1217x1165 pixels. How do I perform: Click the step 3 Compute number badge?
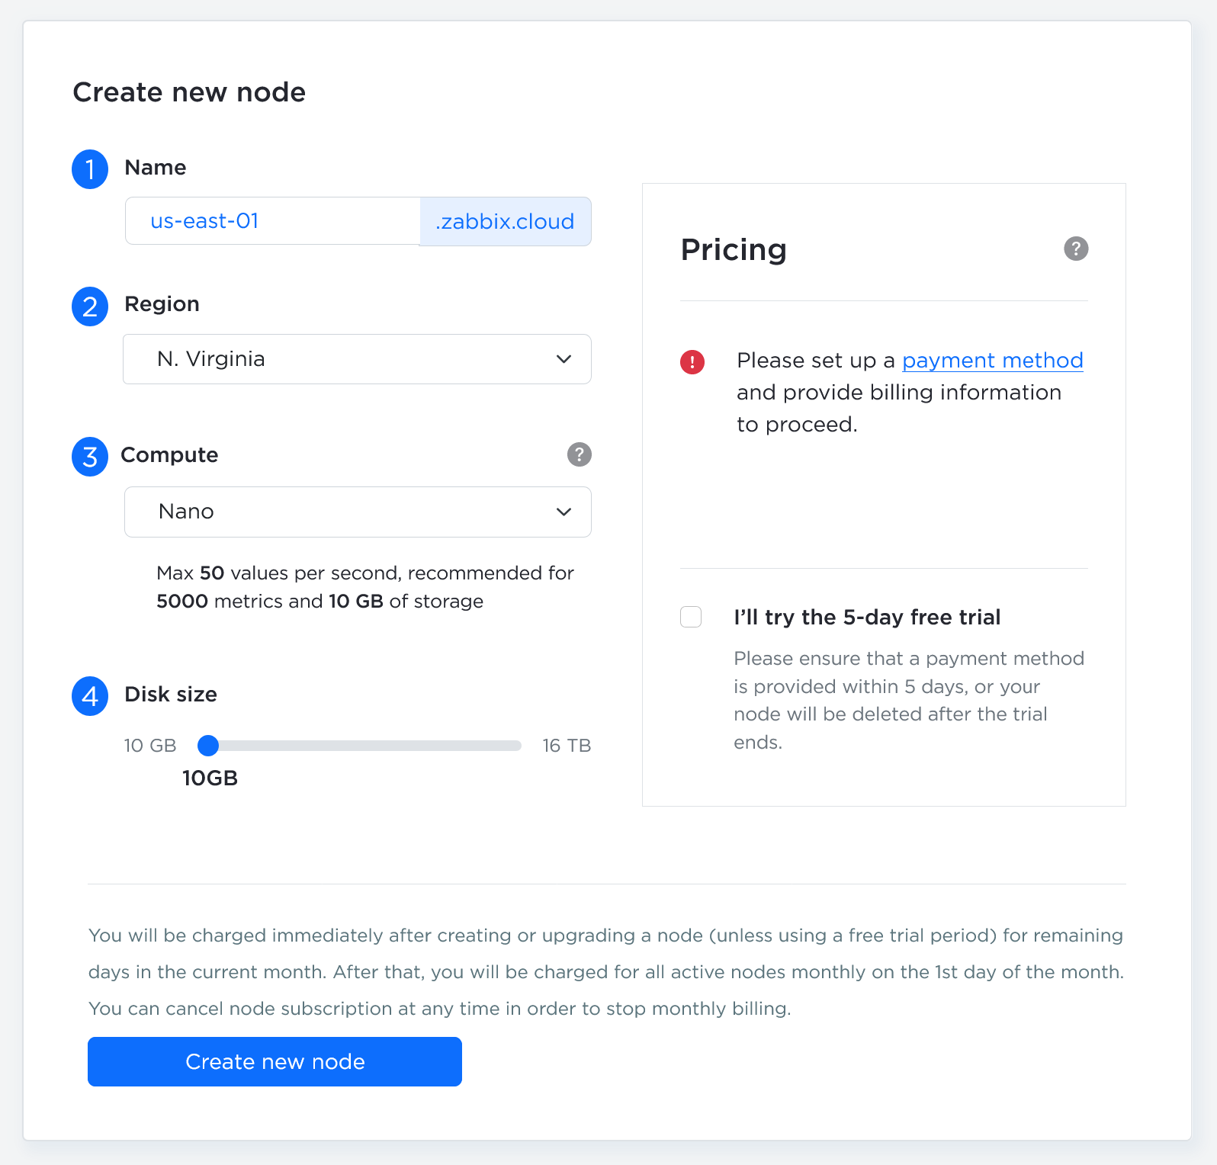(x=90, y=456)
